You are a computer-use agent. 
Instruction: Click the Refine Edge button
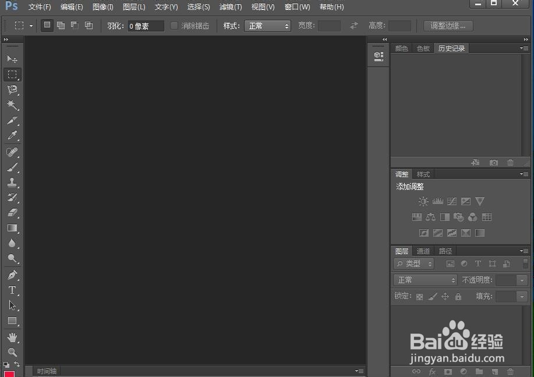pos(448,25)
